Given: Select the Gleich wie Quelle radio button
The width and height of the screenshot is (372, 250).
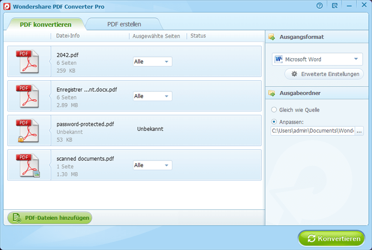Looking at the screenshot, I should pos(274,109).
